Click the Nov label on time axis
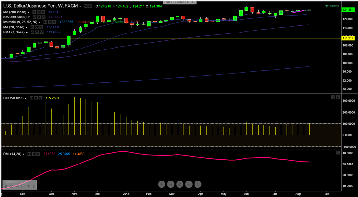This screenshot has width=358, height=197. (75, 193)
